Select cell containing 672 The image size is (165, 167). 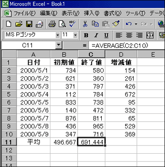click(x=121, y=95)
